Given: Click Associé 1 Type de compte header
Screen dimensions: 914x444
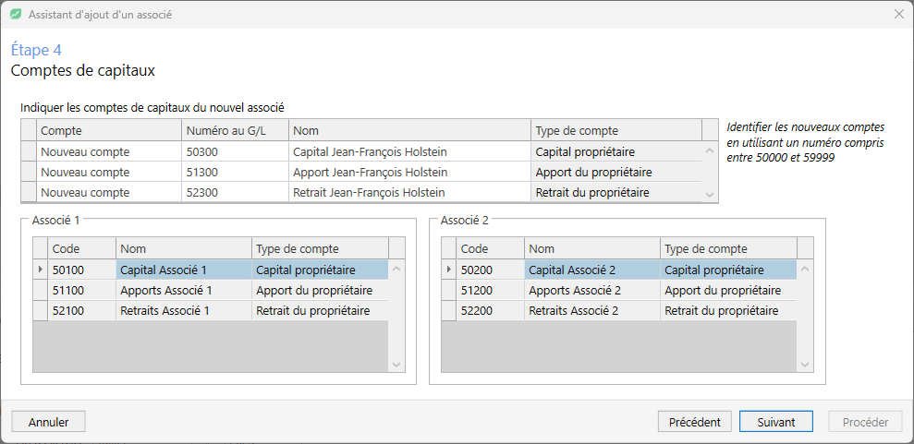Looking at the screenshot, I should [320, 248].
